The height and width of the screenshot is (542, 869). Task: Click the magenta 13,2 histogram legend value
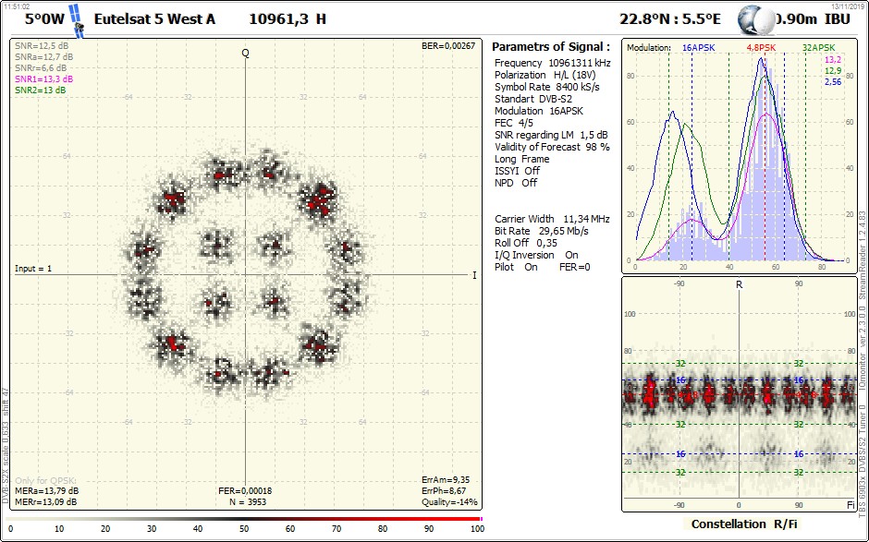(x=832, y=59)
